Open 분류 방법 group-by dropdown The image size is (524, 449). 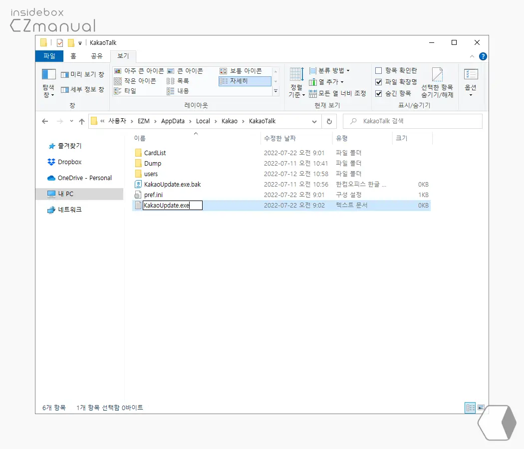point(329,70)
